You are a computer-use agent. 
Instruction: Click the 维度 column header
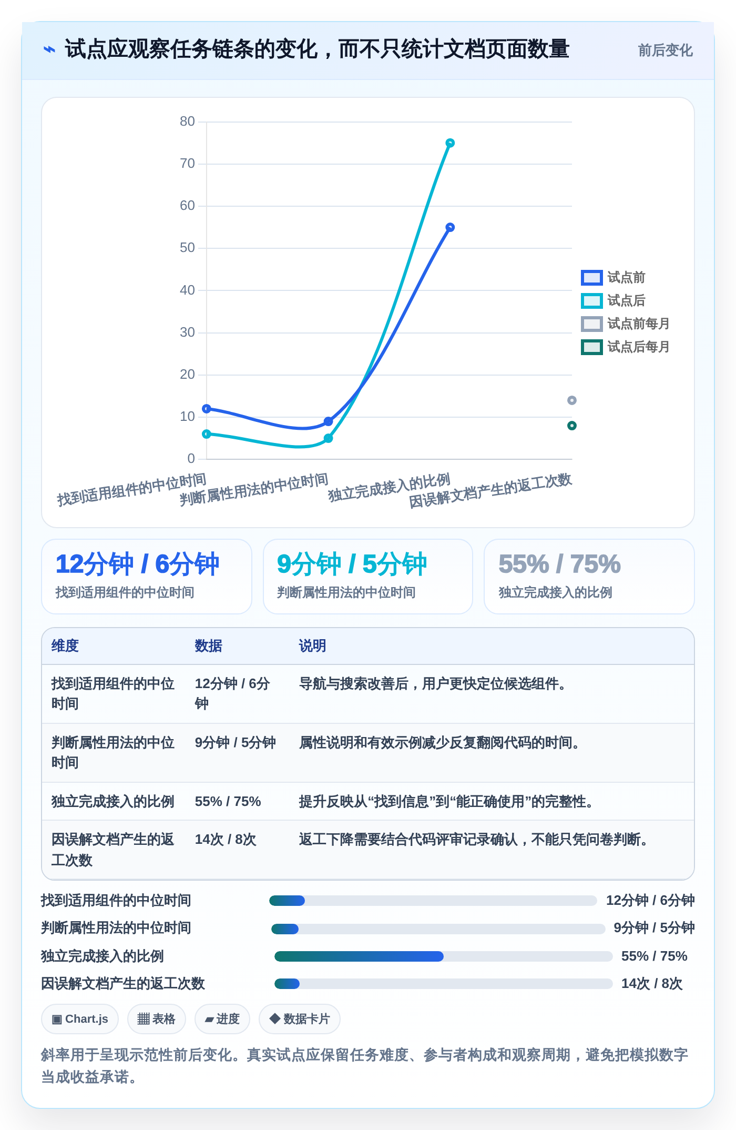click(x=65, y=645)
